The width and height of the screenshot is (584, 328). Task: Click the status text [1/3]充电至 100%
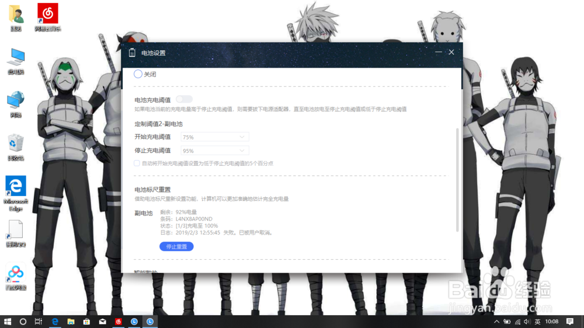[x=197, y=226]
